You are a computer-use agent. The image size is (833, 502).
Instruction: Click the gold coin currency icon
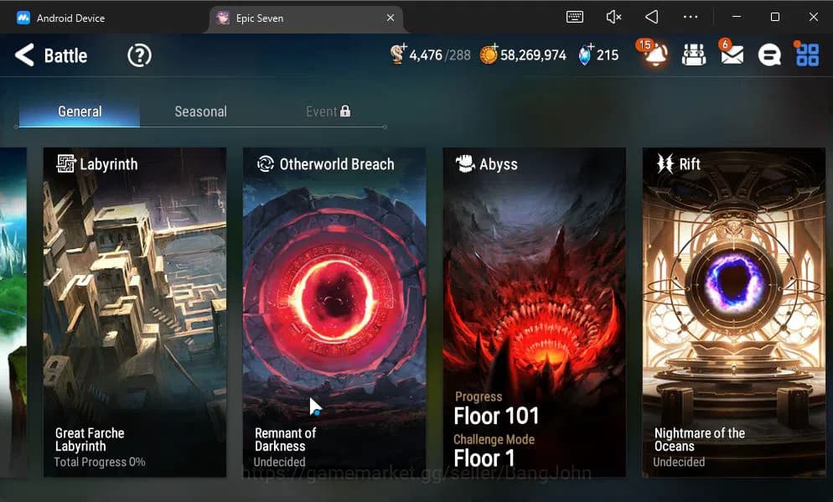[489, 55]
